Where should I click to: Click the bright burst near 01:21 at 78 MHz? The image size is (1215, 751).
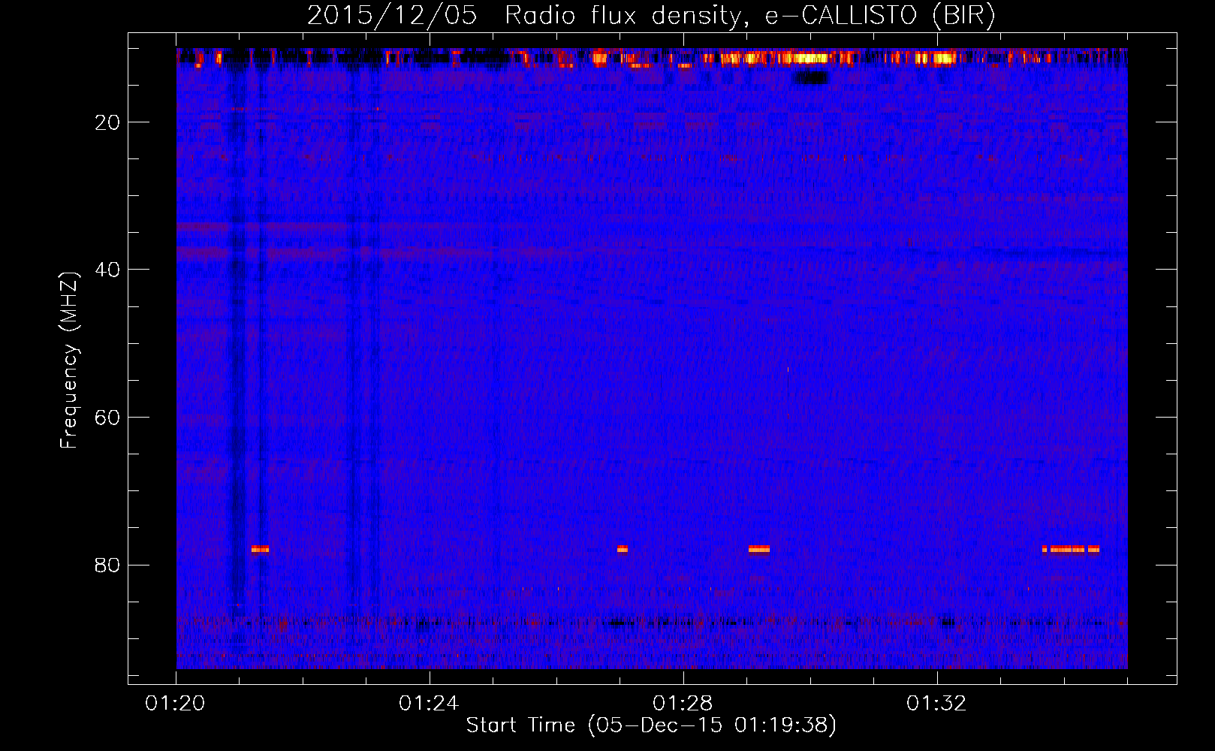click(x=260, y=549)
